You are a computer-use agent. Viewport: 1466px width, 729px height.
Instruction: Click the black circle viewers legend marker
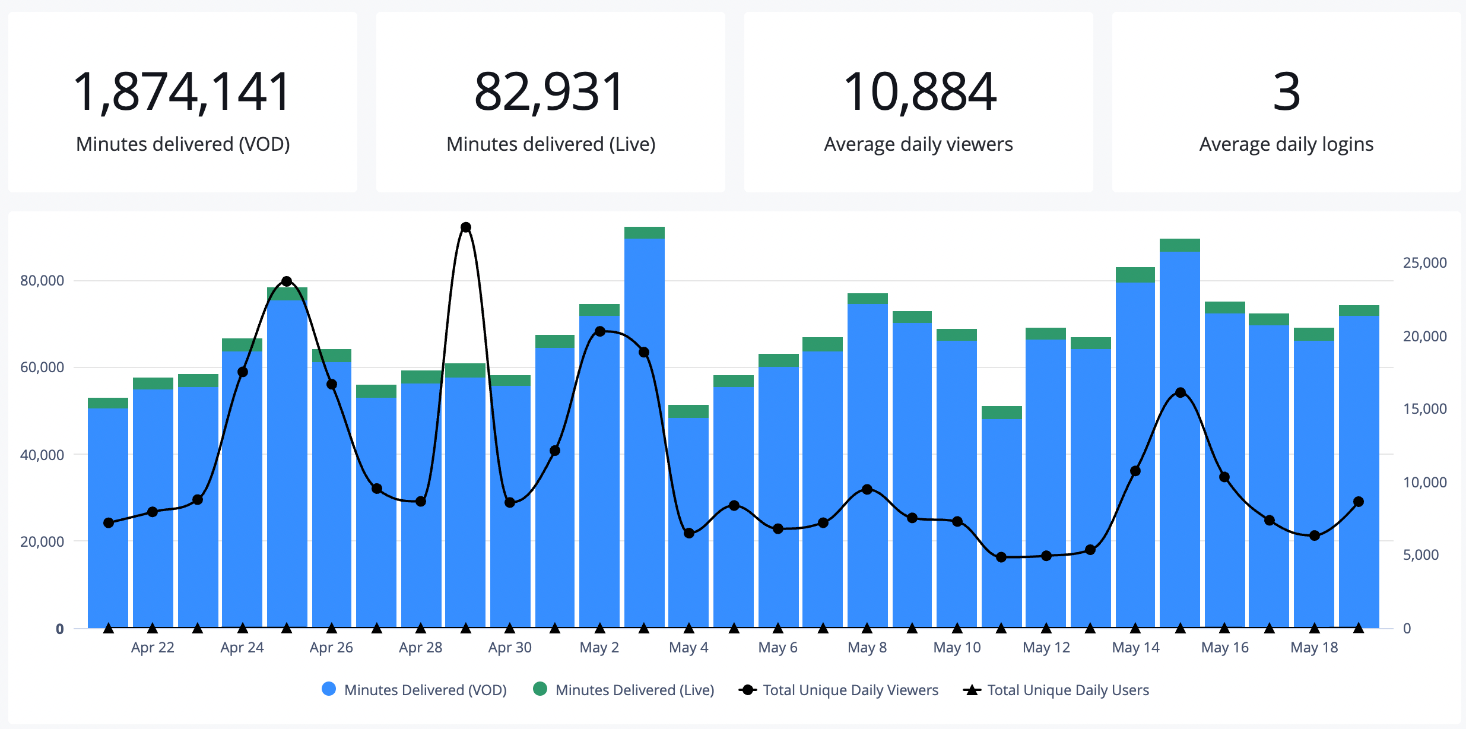(x=748, y=690)
